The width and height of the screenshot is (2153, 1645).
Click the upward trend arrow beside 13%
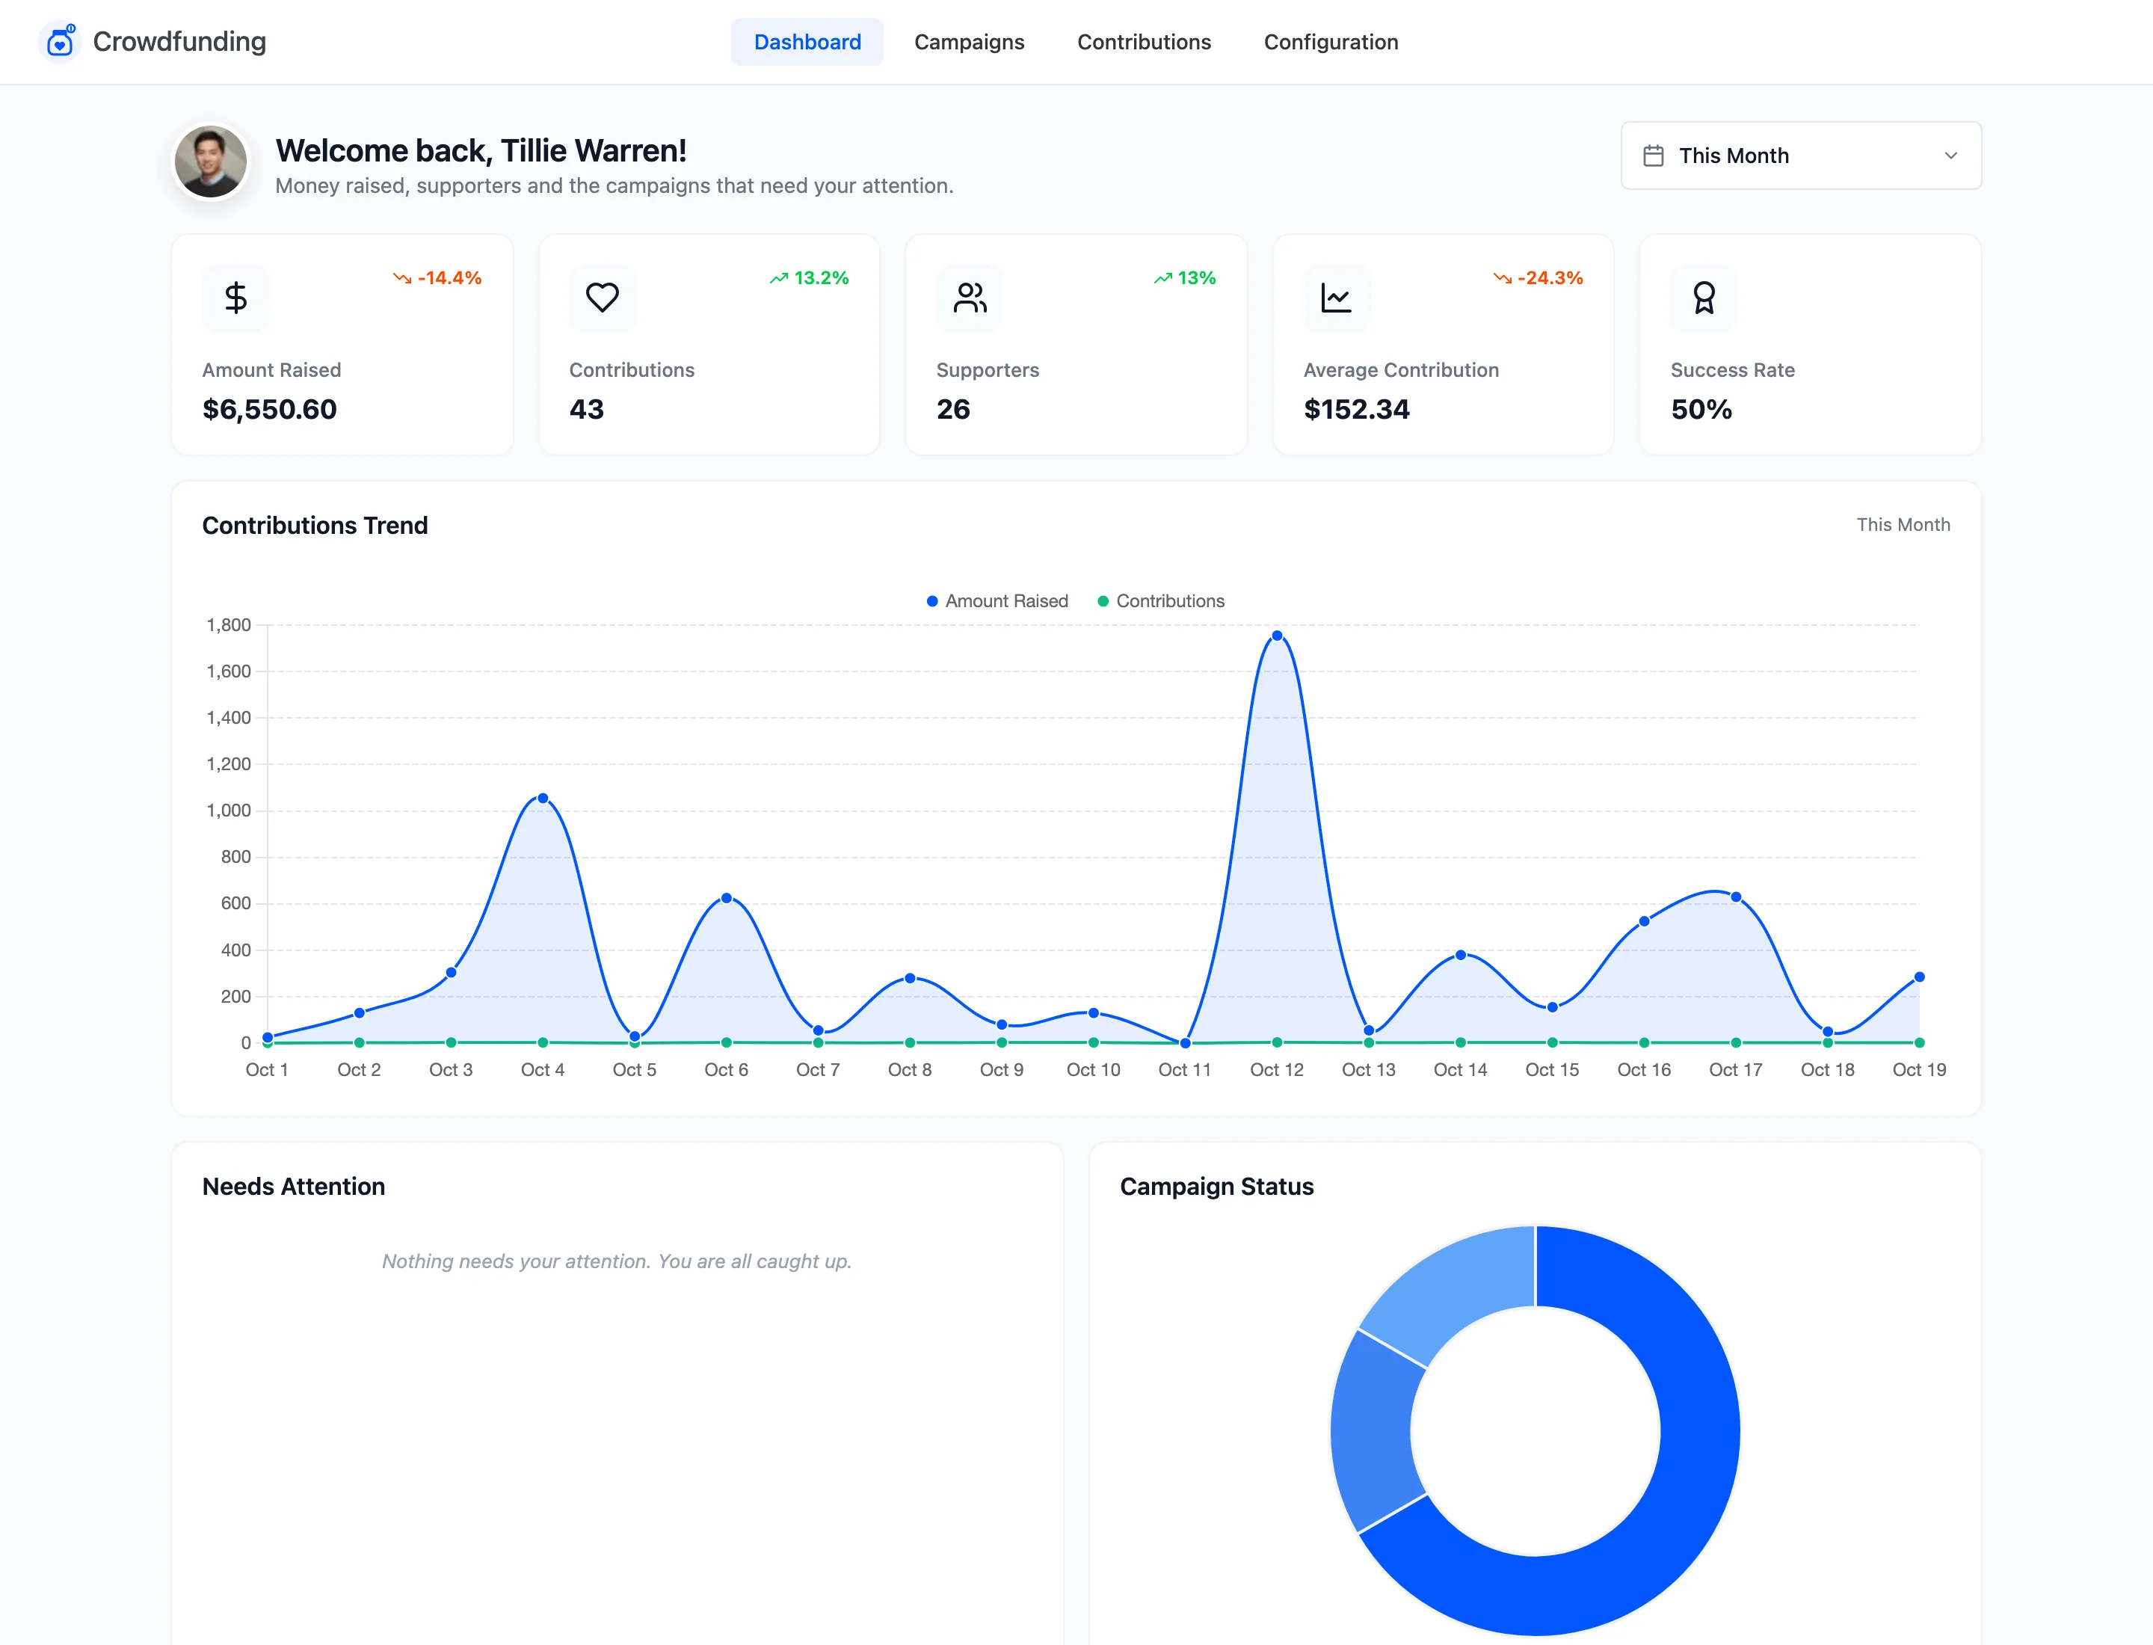(x=1162, y=278)
